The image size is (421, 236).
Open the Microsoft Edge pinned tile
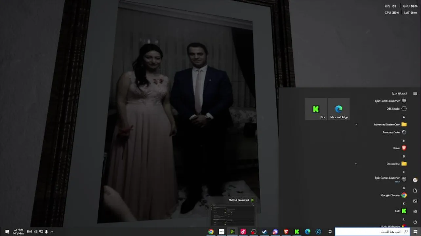click(x=339, y=109)
